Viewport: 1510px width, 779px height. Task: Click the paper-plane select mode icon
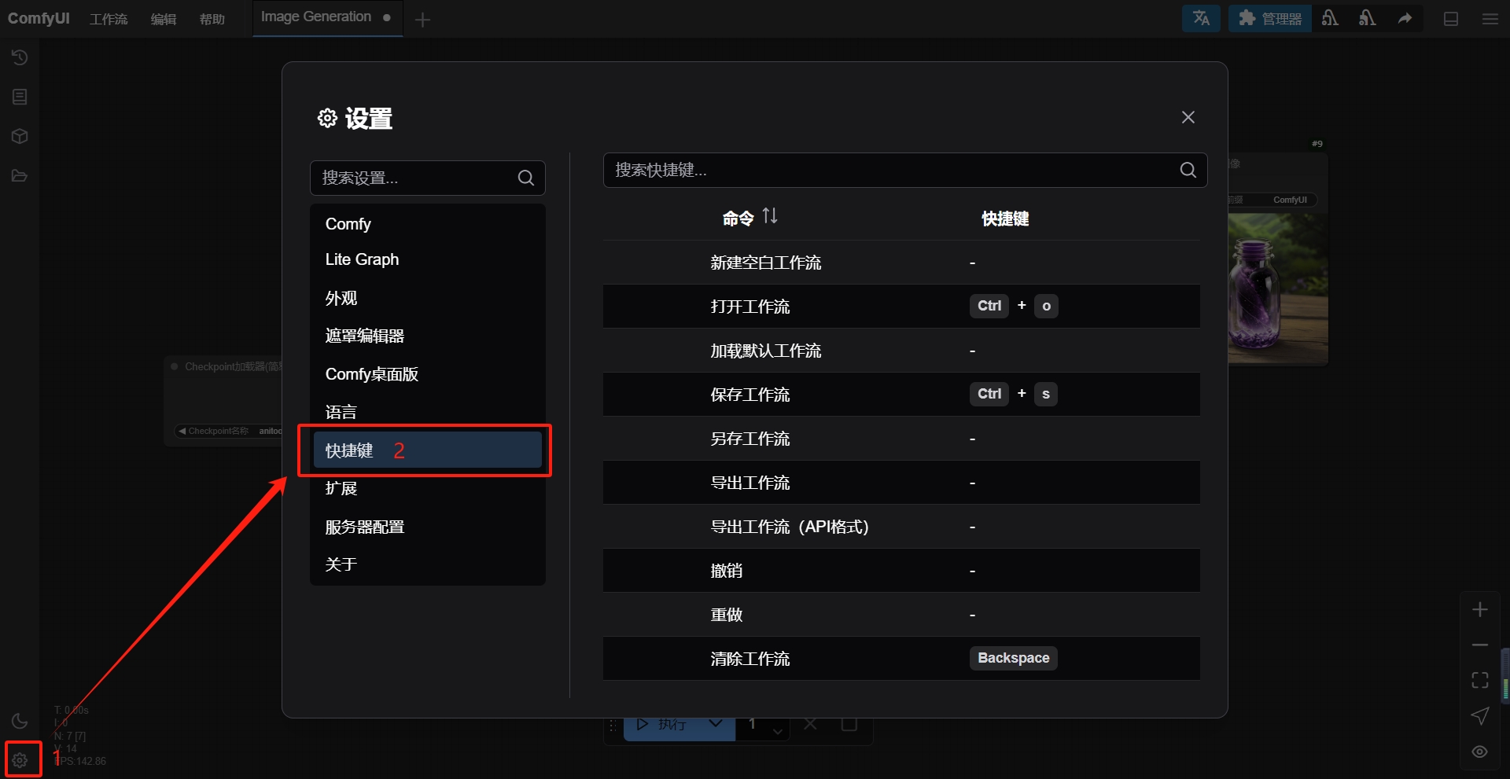1480,715
